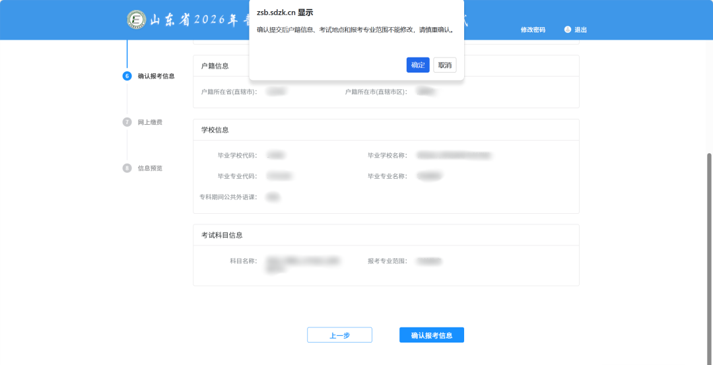Select the step 8 circle marker
713x365 pixels.
click(x=127, y=168)
